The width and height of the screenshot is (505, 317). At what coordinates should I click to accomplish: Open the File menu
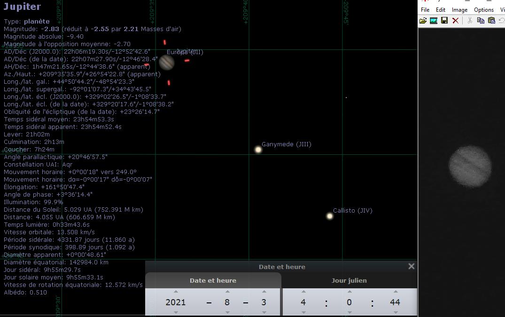coord(425,10)
